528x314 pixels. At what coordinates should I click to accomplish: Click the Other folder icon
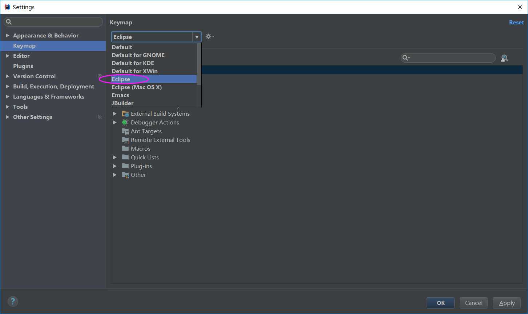[x=125, y=175]
